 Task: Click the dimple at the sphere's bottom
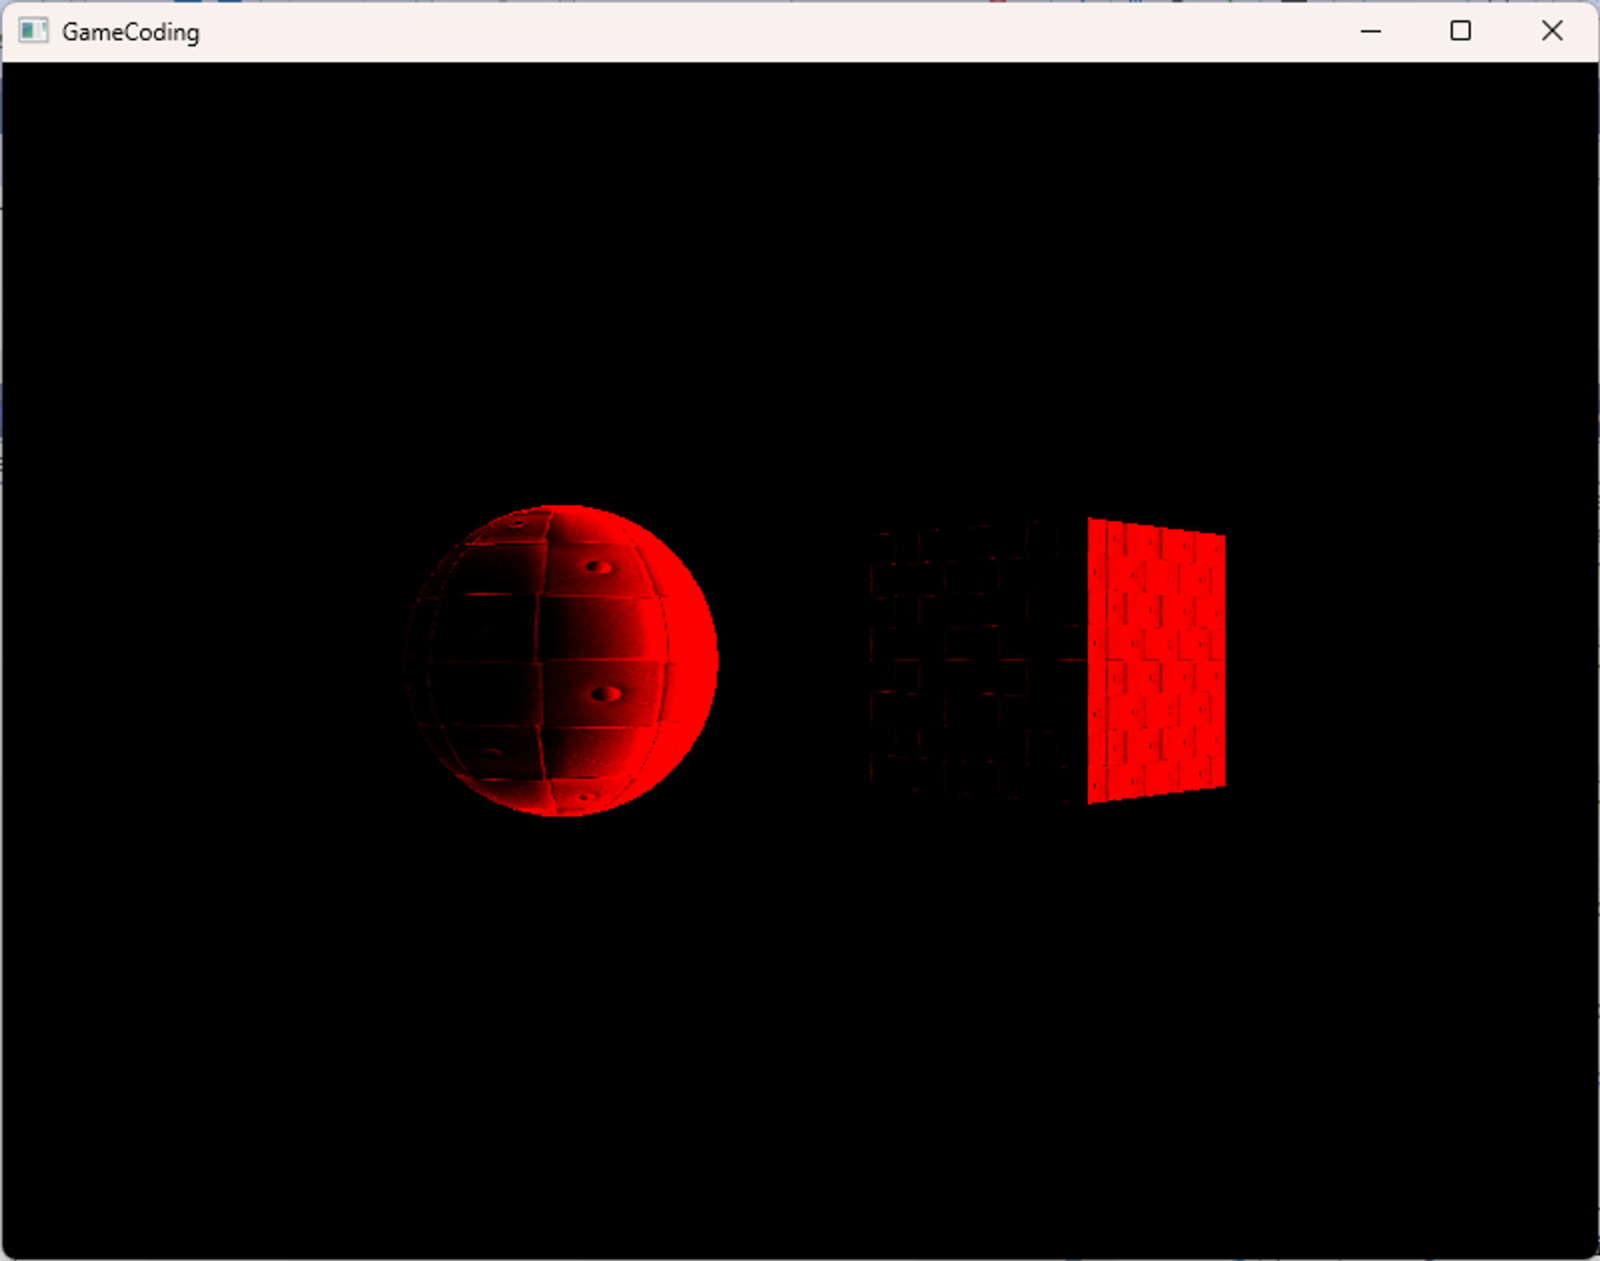pos(586,797)
